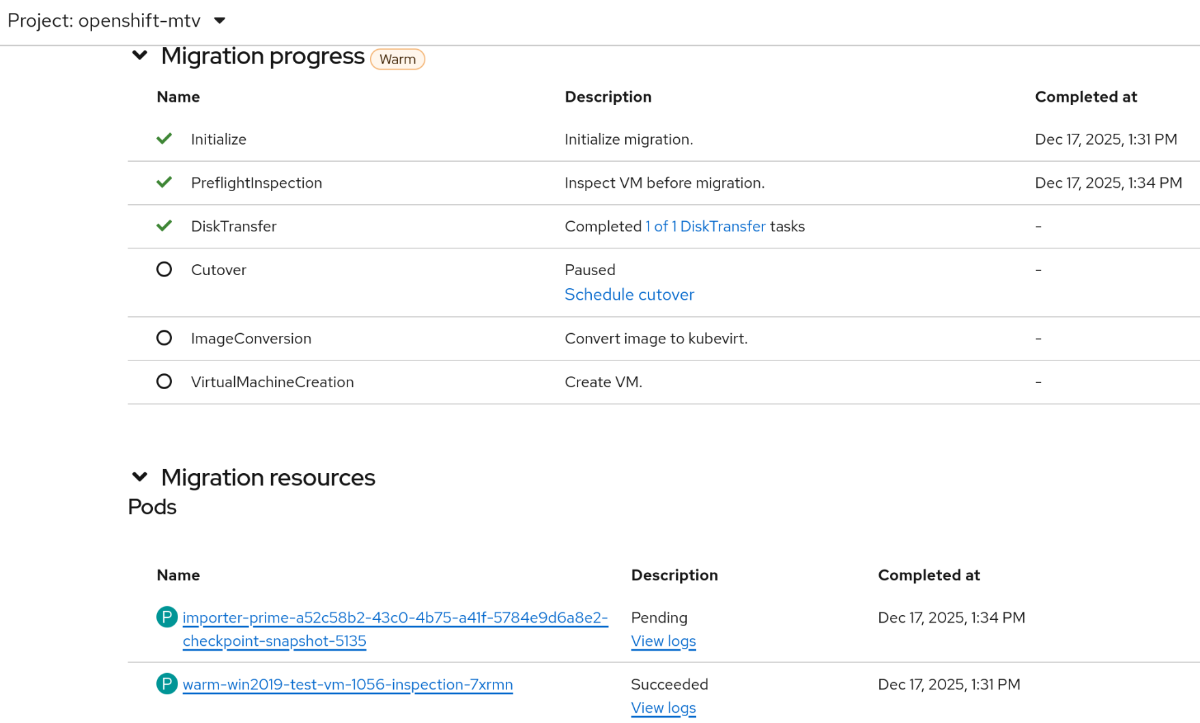This screenshot has width=1200, height=723.
Task: Collapse the Migration resources section
Action: (x=140, y=477)
